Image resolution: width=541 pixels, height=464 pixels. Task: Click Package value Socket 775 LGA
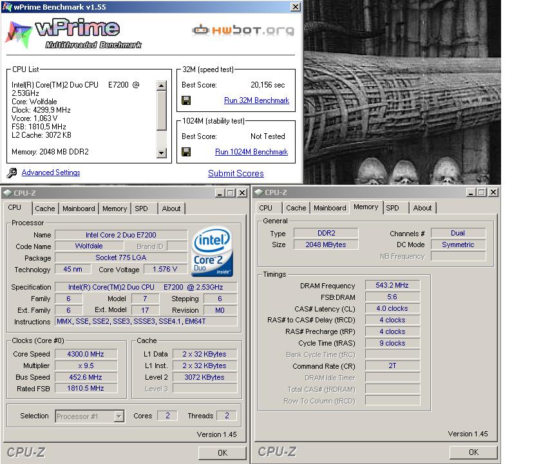[121, 257]
